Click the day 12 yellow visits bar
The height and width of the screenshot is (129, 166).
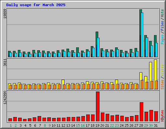63,84
